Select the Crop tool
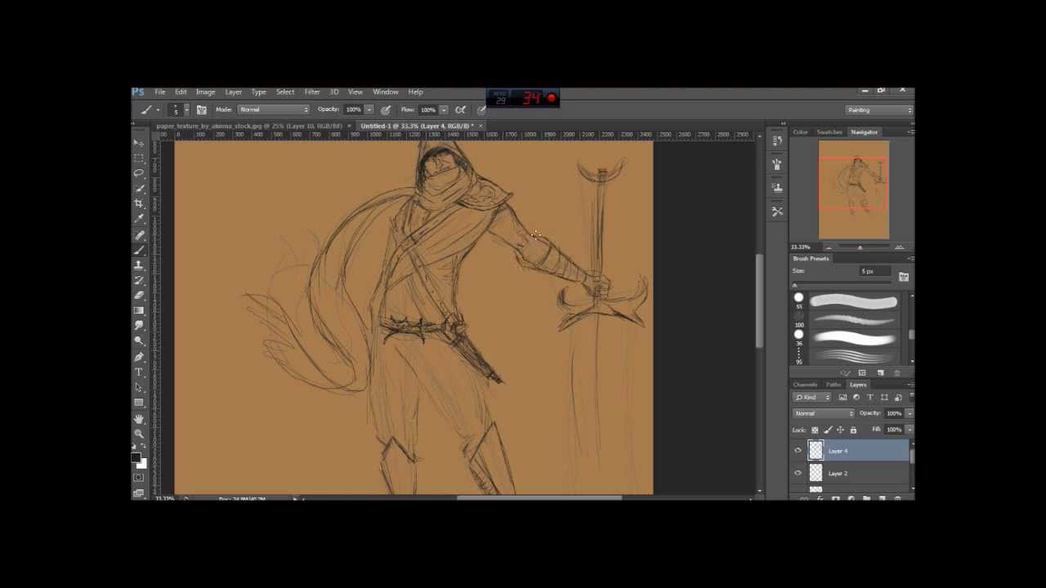This screenshot has width=1046, height=588. point(139,203)
